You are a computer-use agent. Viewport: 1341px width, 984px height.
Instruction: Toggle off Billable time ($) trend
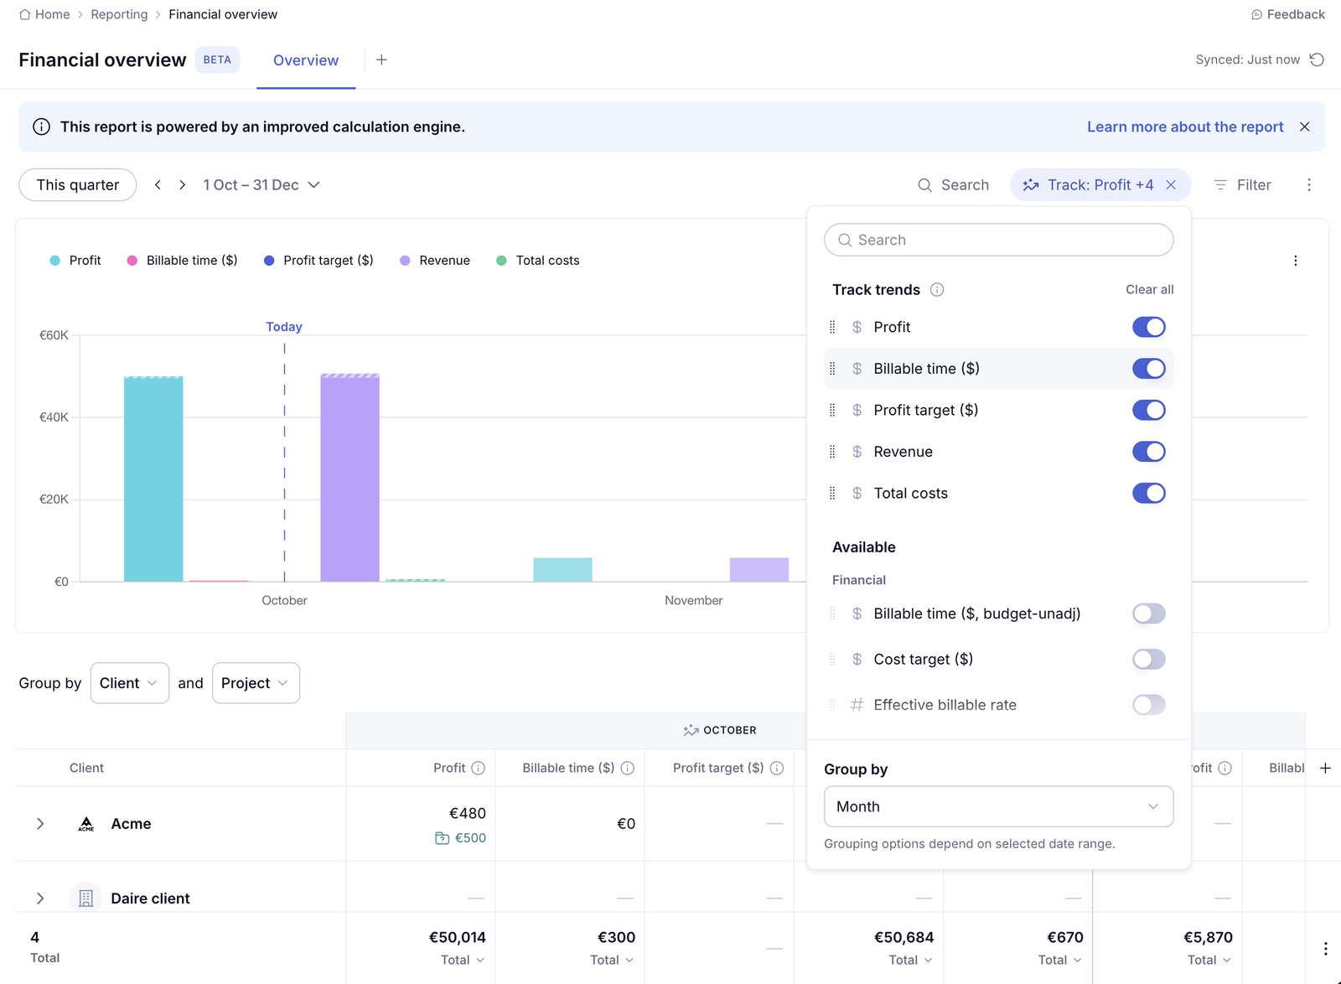click(1148, 369)
